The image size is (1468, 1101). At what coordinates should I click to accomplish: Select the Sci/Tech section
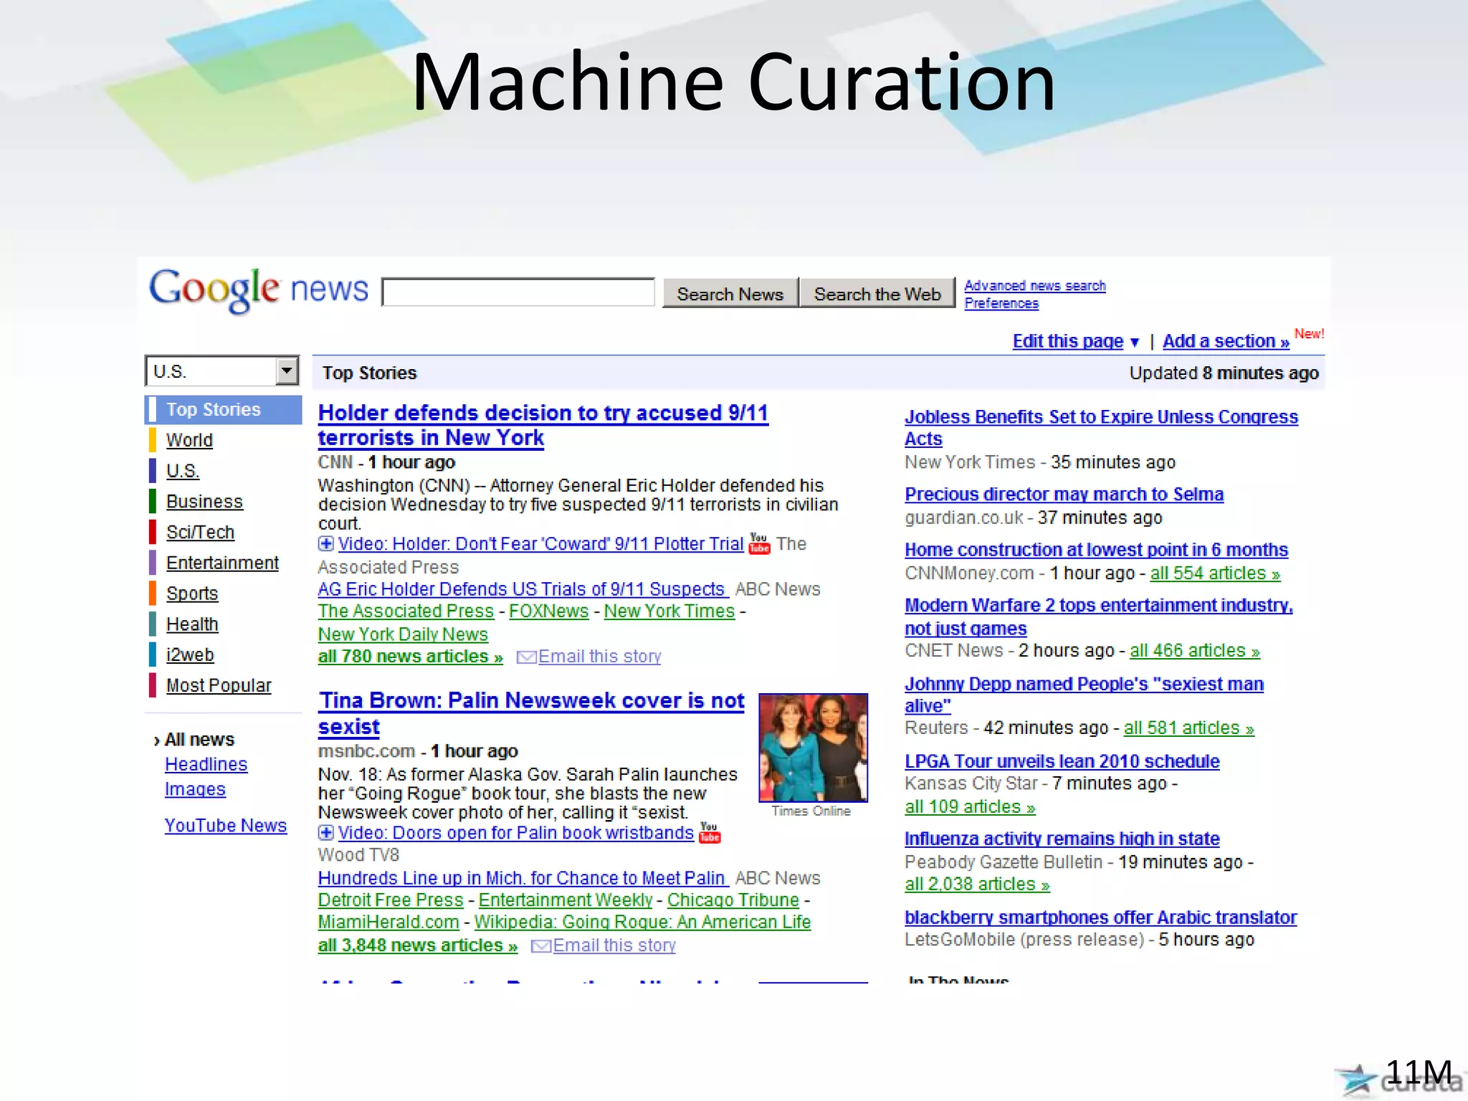click(200, 533)
